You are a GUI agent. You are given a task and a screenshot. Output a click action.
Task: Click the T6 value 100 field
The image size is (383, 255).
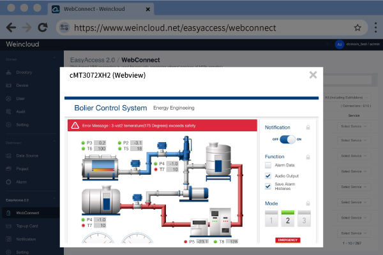click(x=100, y=149)
